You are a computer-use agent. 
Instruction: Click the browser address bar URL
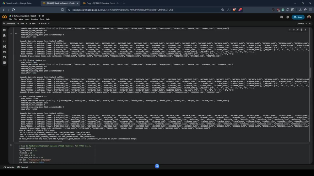[x=122, y=10]
